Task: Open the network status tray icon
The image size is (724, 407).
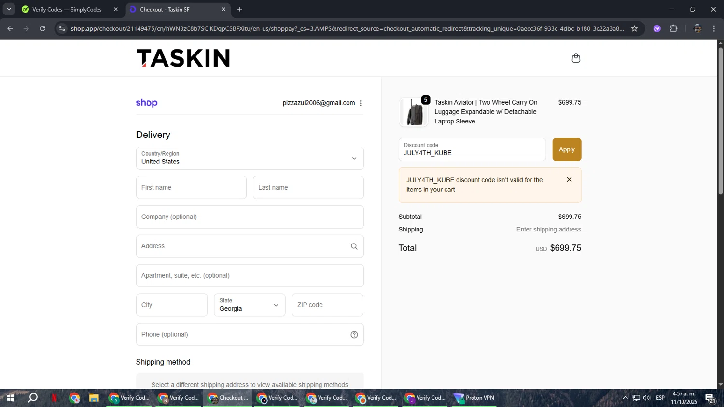Action: [636, 398]
